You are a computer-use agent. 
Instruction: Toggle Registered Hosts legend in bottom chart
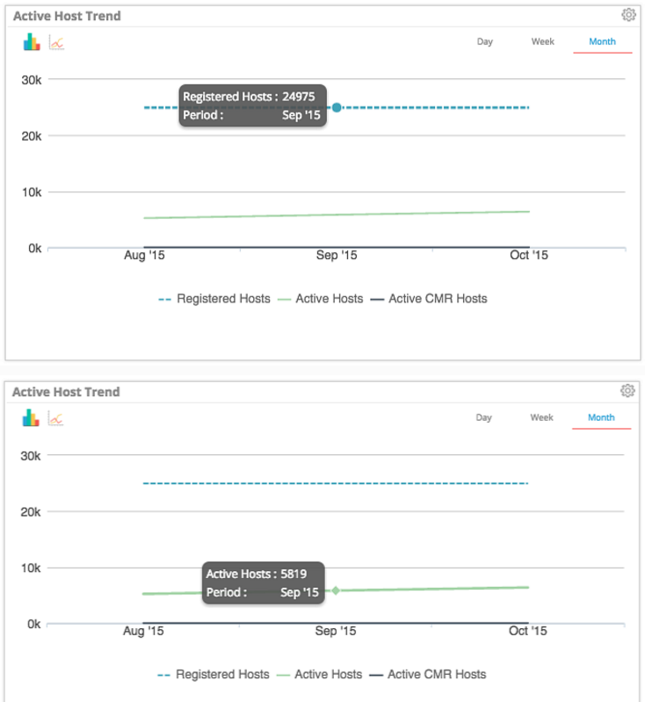(214, 674)
